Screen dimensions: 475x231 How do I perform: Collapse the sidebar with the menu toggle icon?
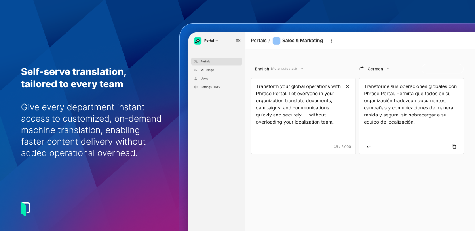click(x=238, y=41)
